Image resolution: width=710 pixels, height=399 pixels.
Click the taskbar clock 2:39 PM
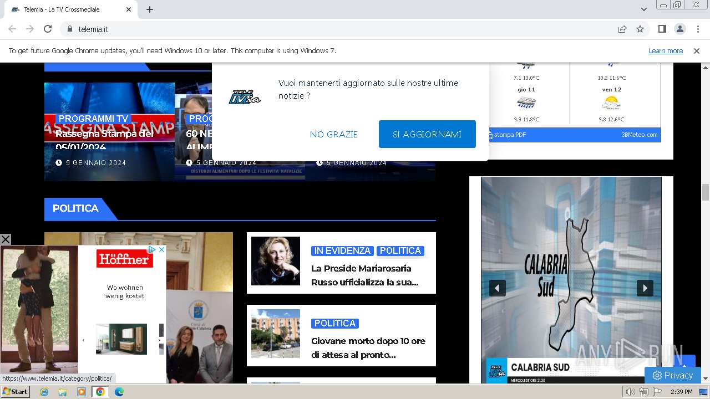[x=681, y=392]
